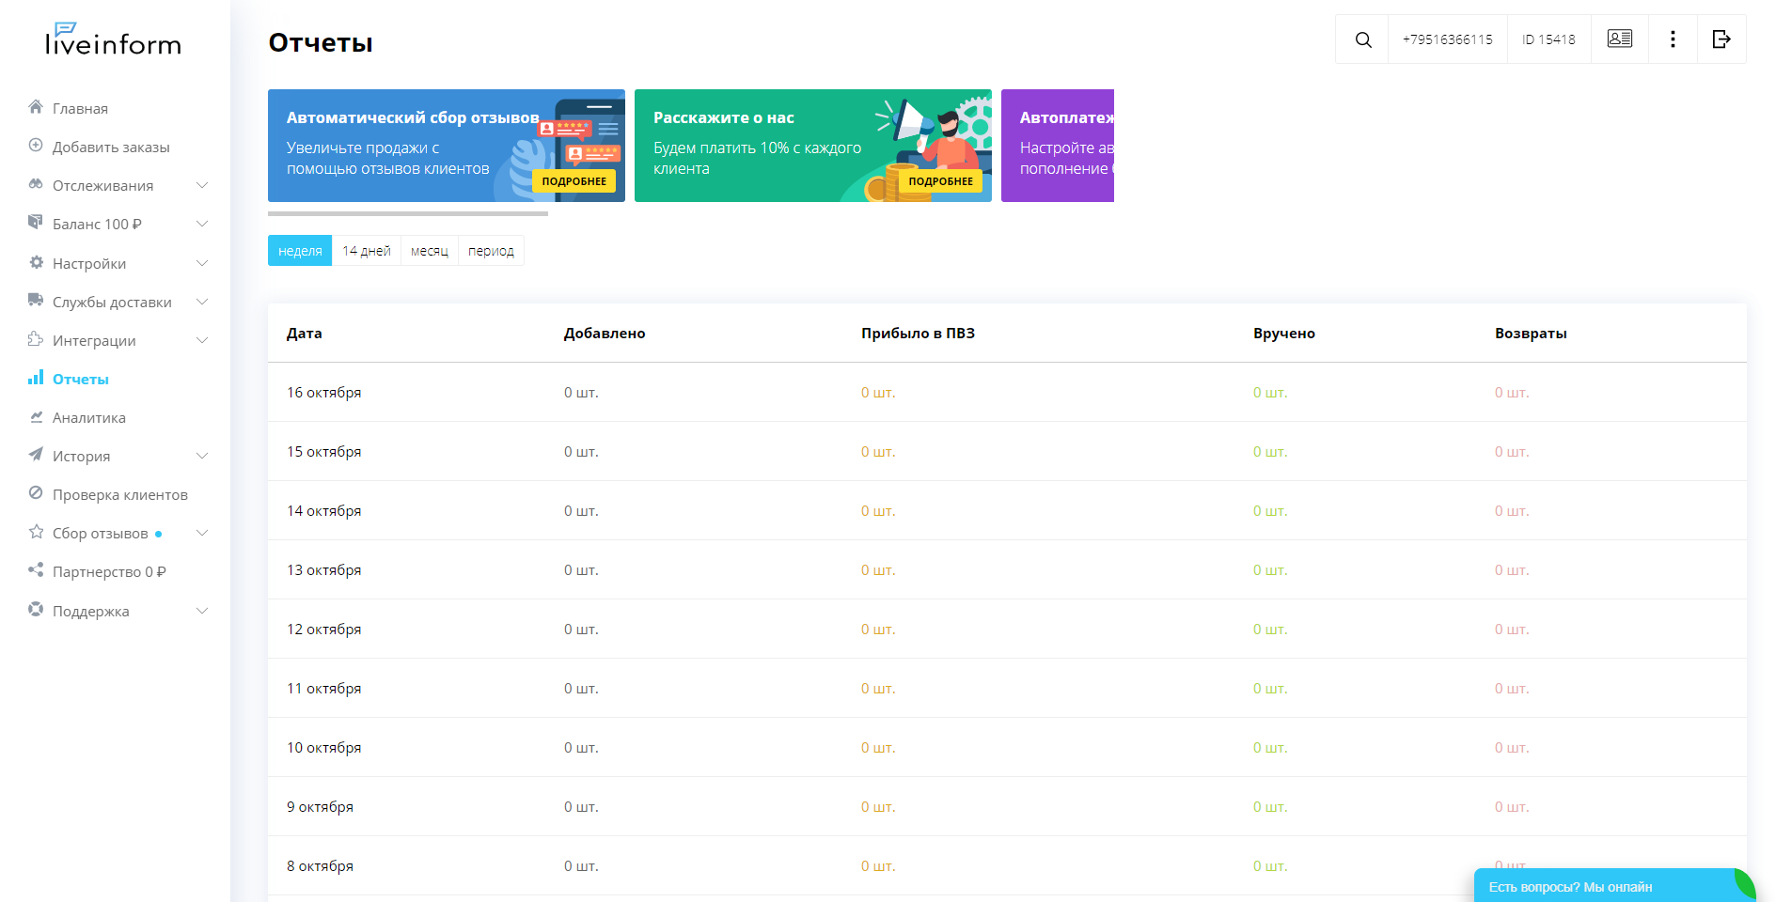Click the Вручено column header
The image size is (1776, 902).
pos(1284,333)
